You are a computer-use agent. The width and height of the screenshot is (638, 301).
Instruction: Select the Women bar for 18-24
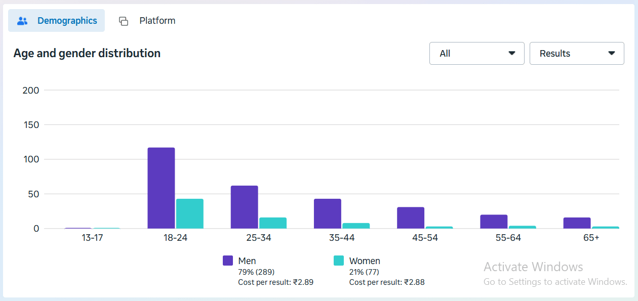pyautogui.click(x=189, y=214)
